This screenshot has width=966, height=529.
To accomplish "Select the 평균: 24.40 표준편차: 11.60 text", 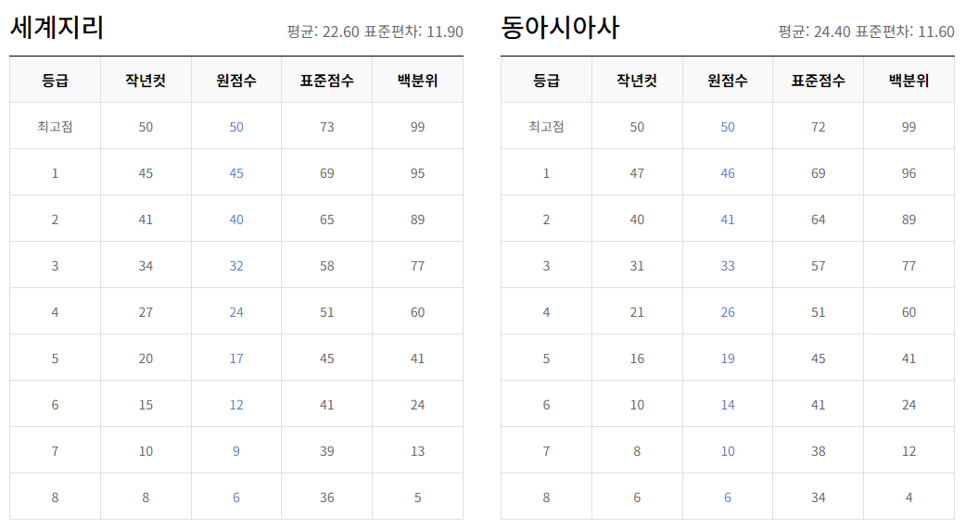I will pos(866,31).
